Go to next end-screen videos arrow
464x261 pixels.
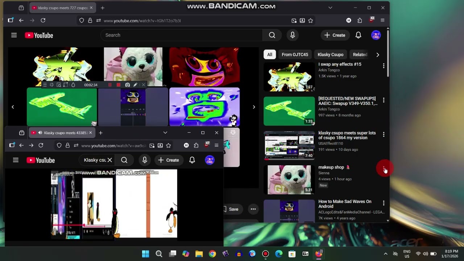254,107
